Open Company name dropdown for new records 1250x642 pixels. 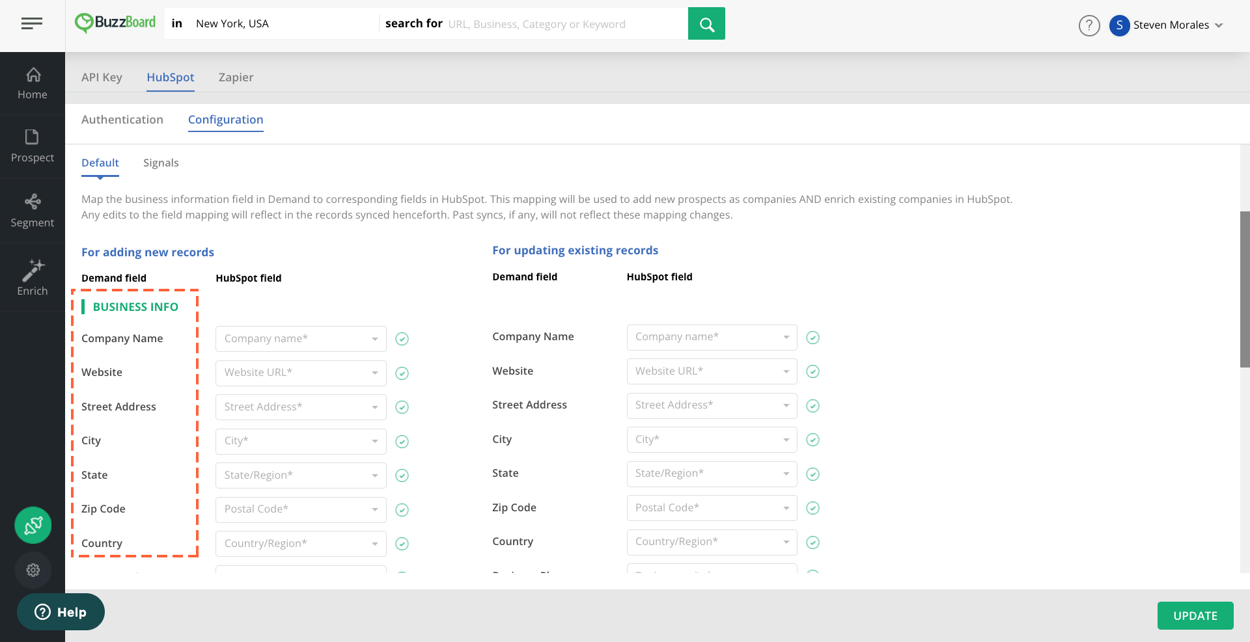pos(301,339)
